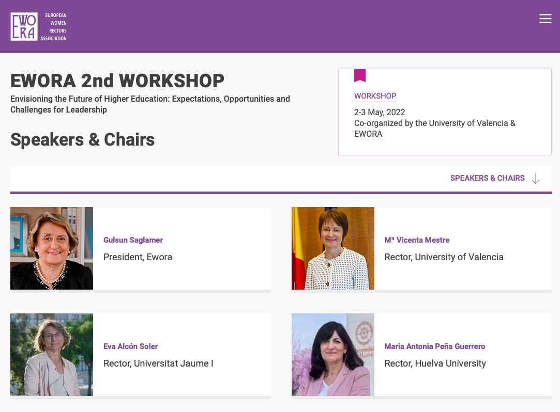Open Mª Vicenta Mestre's profile link
The image size is (560, 412).
point(417,240)
